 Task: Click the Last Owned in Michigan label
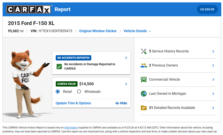(168, 94)
